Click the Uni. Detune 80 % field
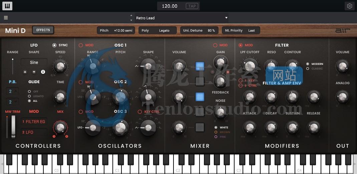357x174 pixels. (199, 30)
